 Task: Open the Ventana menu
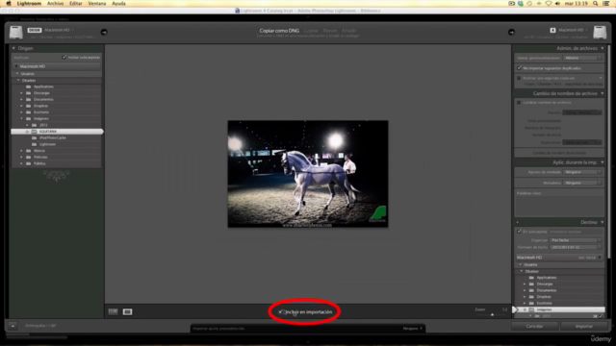(96, 4)
